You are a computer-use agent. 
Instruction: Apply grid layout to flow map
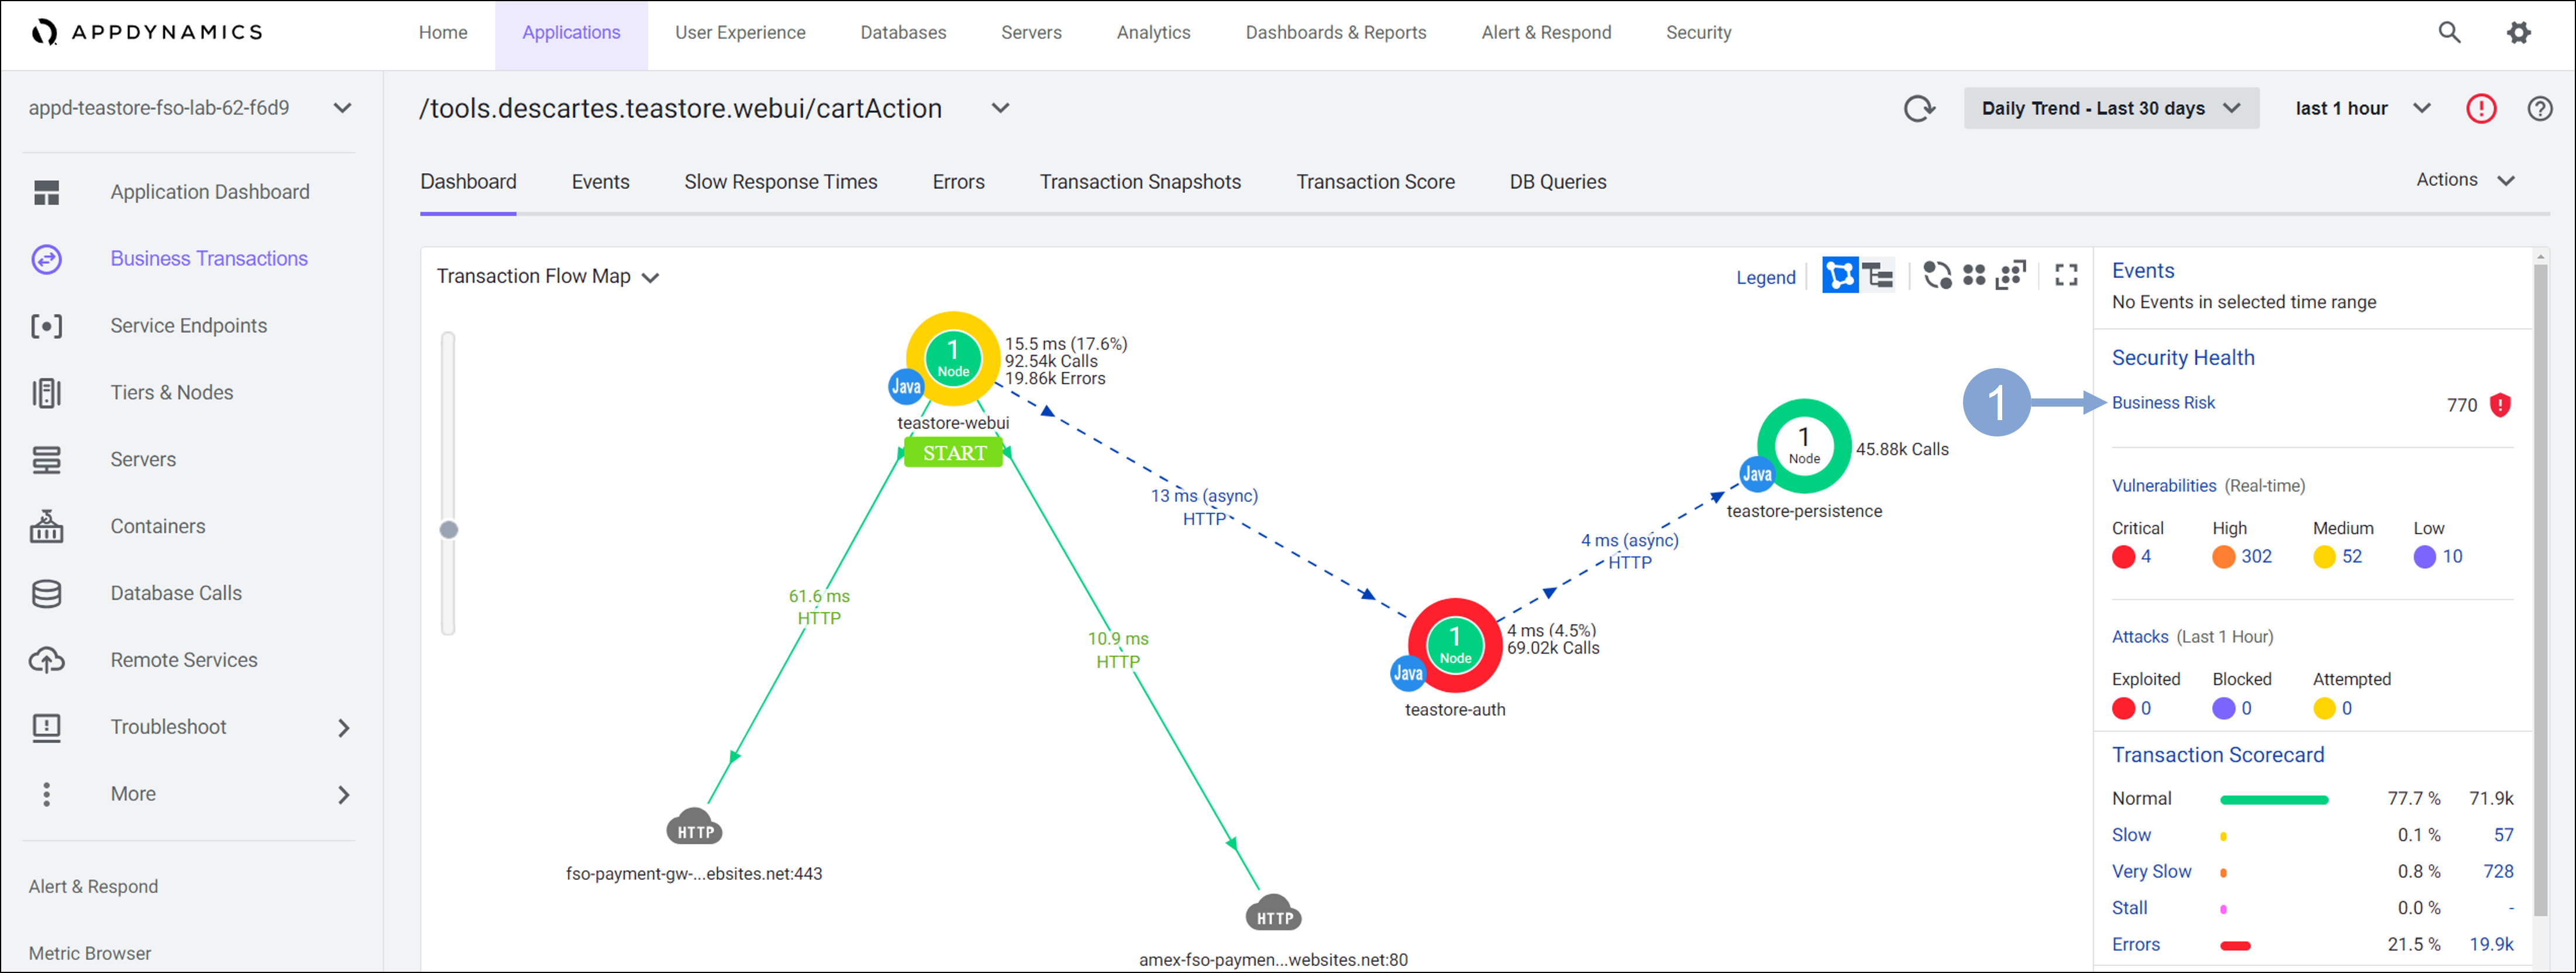click(x=1974, y=276)
